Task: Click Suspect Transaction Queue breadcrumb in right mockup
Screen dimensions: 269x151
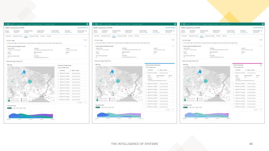Action: coord(210,24)
